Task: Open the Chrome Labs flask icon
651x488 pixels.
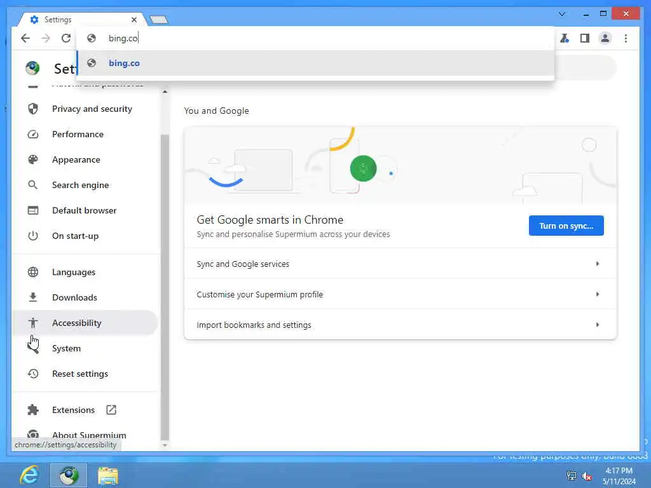Action: (x=565, y=38)
